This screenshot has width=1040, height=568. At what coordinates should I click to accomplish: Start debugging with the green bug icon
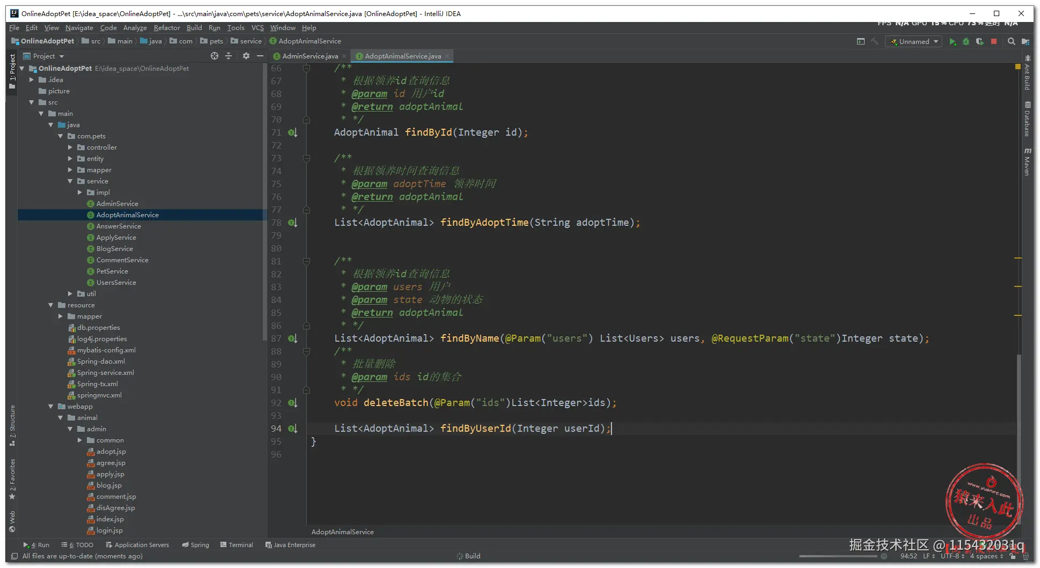(x=965, y=42)
